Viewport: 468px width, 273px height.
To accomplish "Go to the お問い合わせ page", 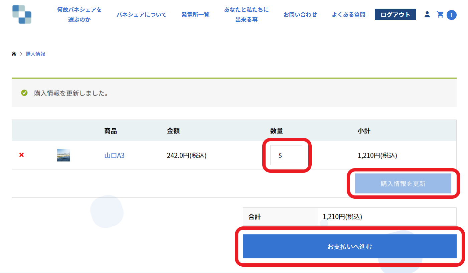I will 300,15.
